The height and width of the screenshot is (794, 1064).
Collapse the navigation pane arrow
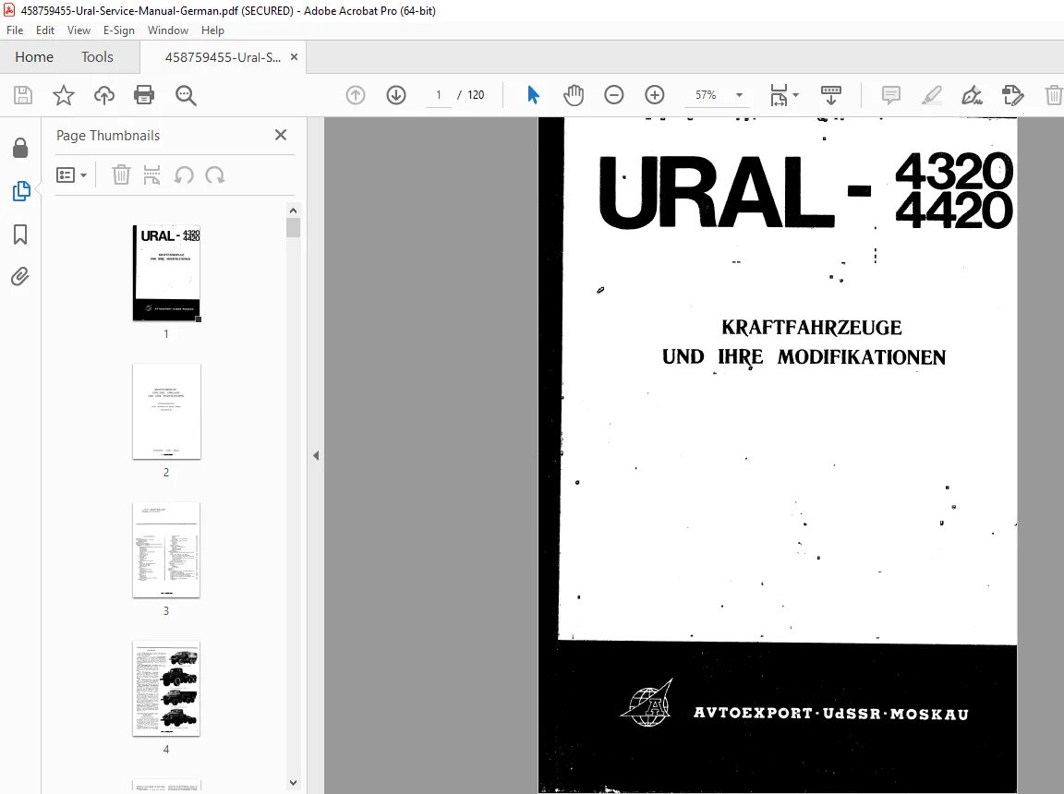tap(316, 456)
